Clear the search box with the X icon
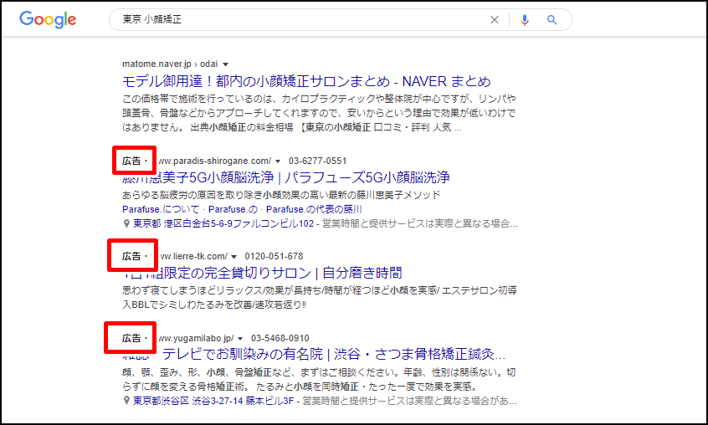This screenshot has height=425, width=708. coord(495,20)
